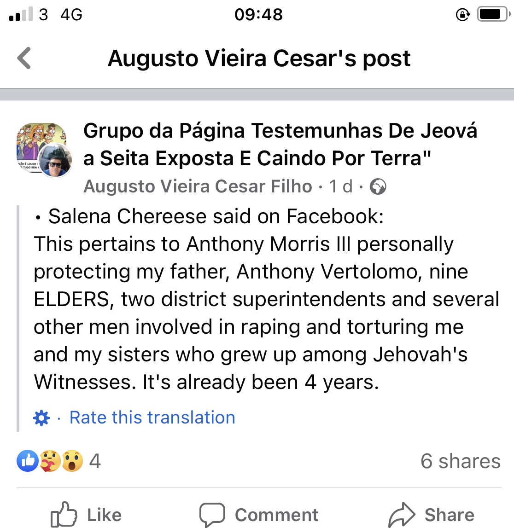Click Rate this translation link
The height and width of the screenshot is (528, 514).
click(152, 418)
